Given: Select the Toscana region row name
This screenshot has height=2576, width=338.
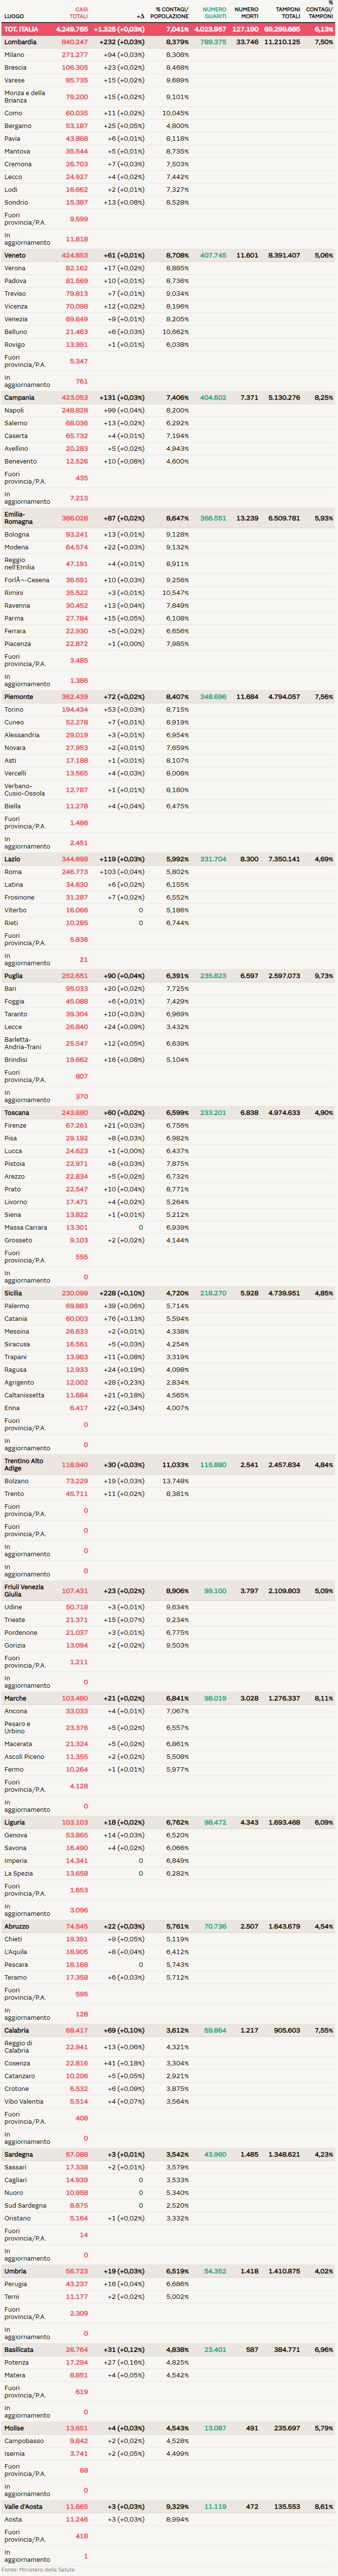Looking at the screenshot, I should click(x=17, y=1112).
